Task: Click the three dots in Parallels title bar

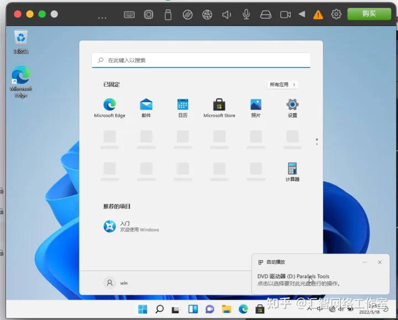Action: pyautogui.click(x=102, y=18)
